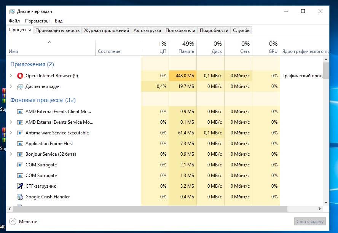Viewport: 338px width, 233px height.
Task: Click the CTF-загрузчик pen icon
Action: click(20, 186)
